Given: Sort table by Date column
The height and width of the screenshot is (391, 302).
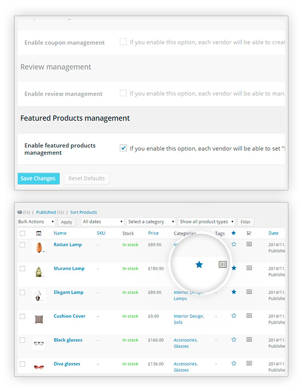Looking at the screenshot, I should [273, 233].
